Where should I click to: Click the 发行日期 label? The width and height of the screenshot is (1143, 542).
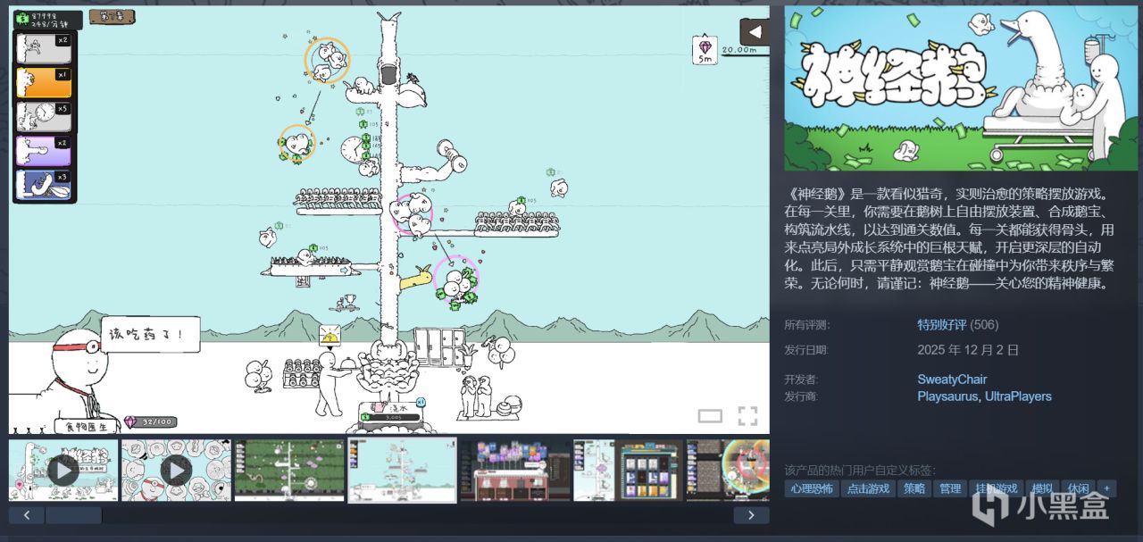(x=806, y=350)
